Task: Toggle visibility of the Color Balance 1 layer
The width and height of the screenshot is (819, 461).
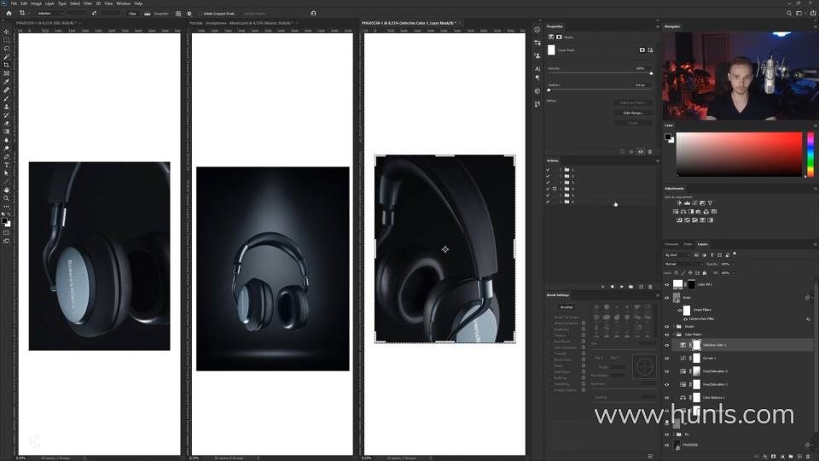Action: [x=666, y=397]
